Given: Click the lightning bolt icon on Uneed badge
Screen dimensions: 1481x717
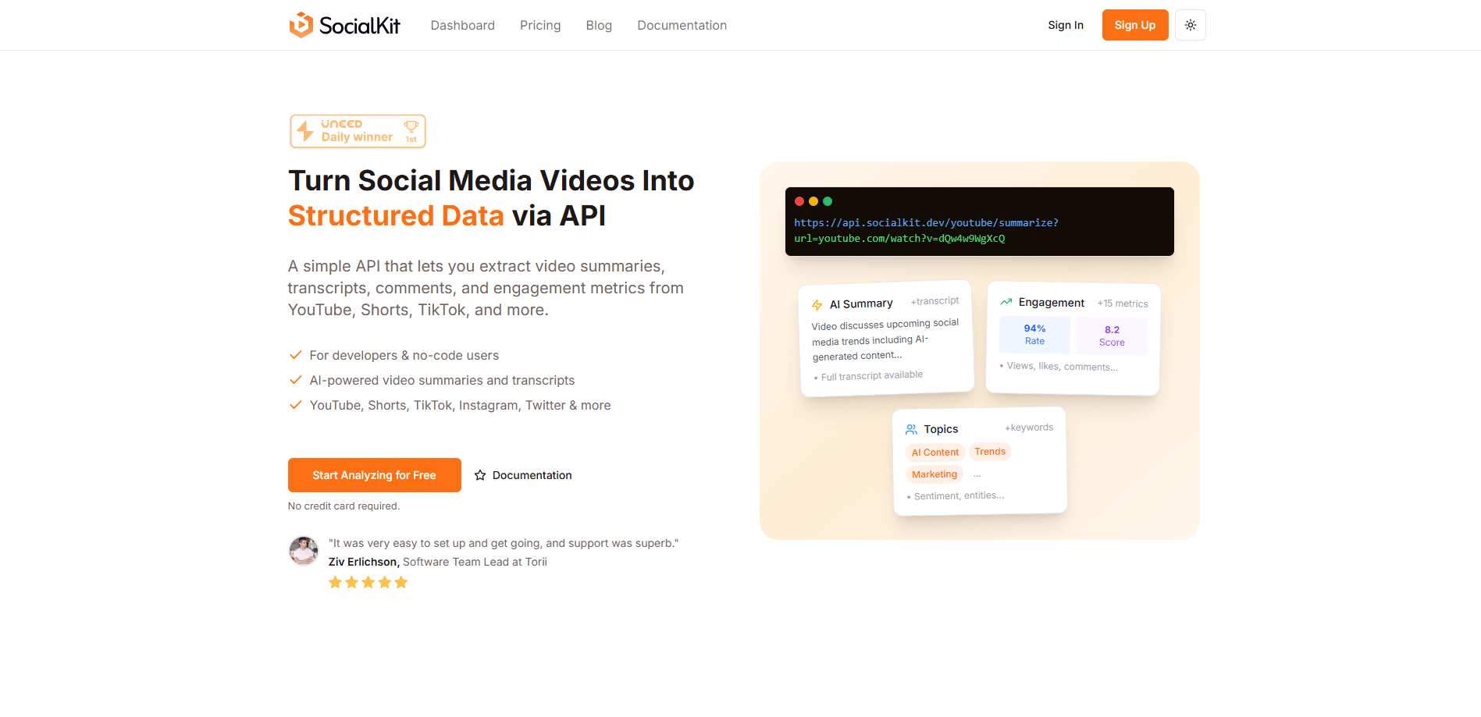Looking at the screenshot, I should pyautogui.click(x=305, y=131).
